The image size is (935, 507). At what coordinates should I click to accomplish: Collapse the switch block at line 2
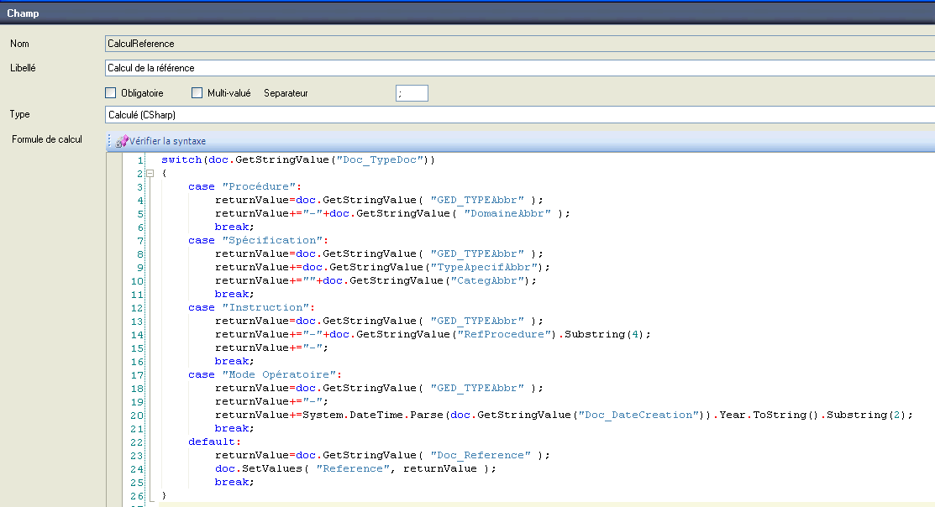150,173
